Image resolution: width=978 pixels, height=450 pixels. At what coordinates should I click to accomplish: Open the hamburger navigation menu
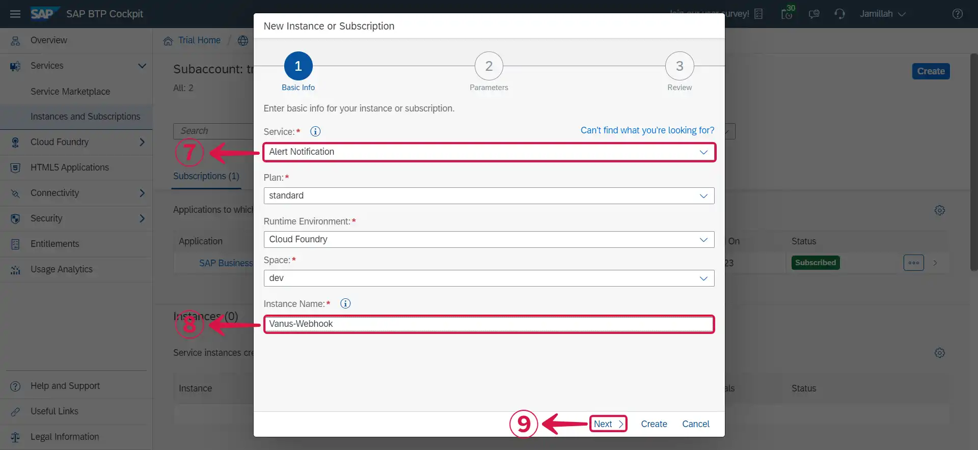15,14
